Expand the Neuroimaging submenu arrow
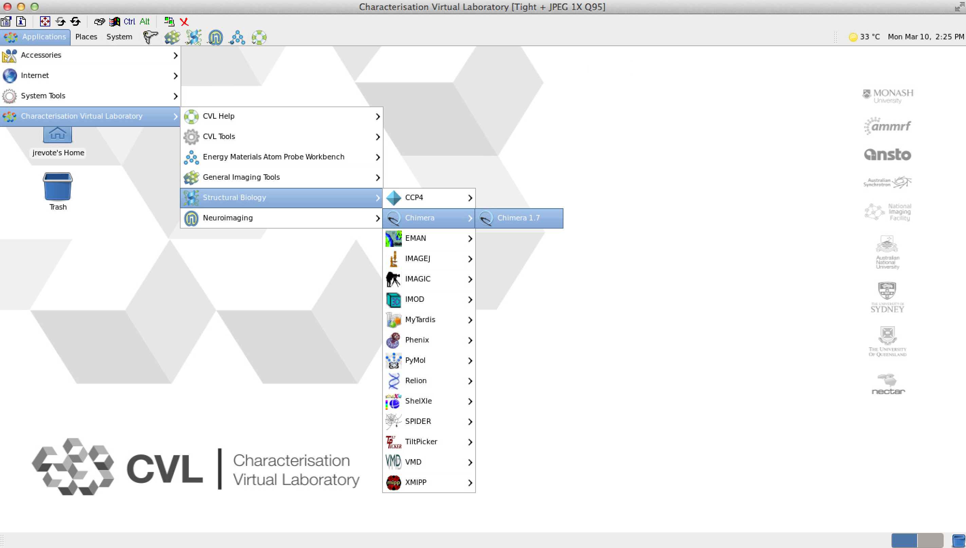This screenshot has width=966, height=548. (x=378, y=218)
